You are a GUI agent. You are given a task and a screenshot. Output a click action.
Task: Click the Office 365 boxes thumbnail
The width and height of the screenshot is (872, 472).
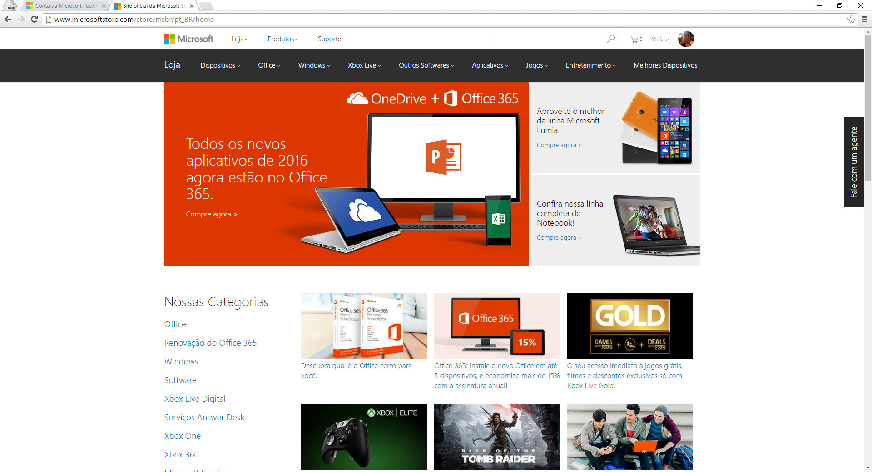[x=364, y=326]
